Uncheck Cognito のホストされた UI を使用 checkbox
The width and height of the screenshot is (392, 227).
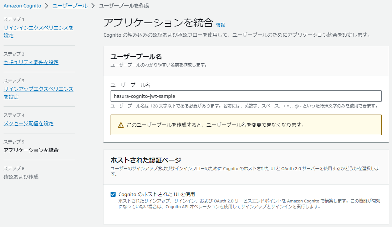[x=113, y=194]
